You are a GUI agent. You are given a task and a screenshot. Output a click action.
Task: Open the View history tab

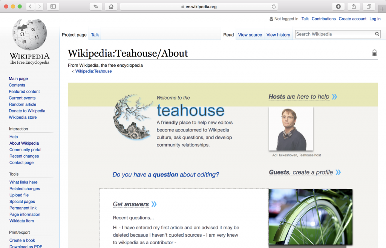pos(278,35)
